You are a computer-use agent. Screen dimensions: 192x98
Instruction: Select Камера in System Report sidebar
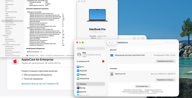coord(8,26)
